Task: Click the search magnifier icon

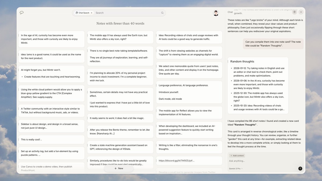Action: (162, 13)
